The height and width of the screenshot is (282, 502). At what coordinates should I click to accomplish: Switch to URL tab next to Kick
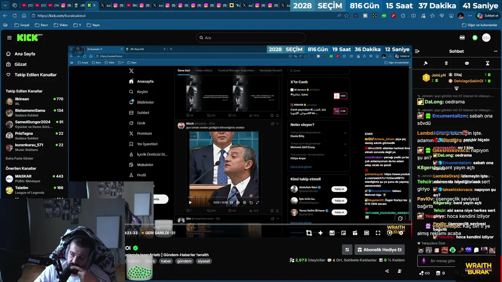coord(79,5)
